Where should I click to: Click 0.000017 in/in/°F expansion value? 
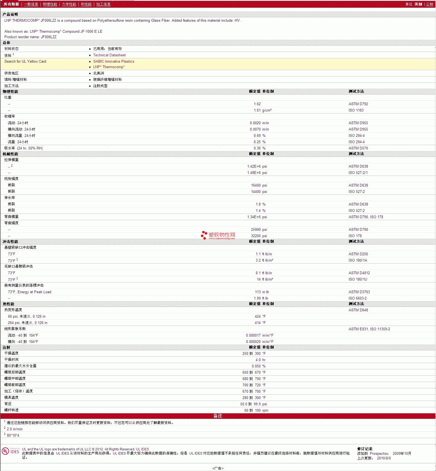260,335
